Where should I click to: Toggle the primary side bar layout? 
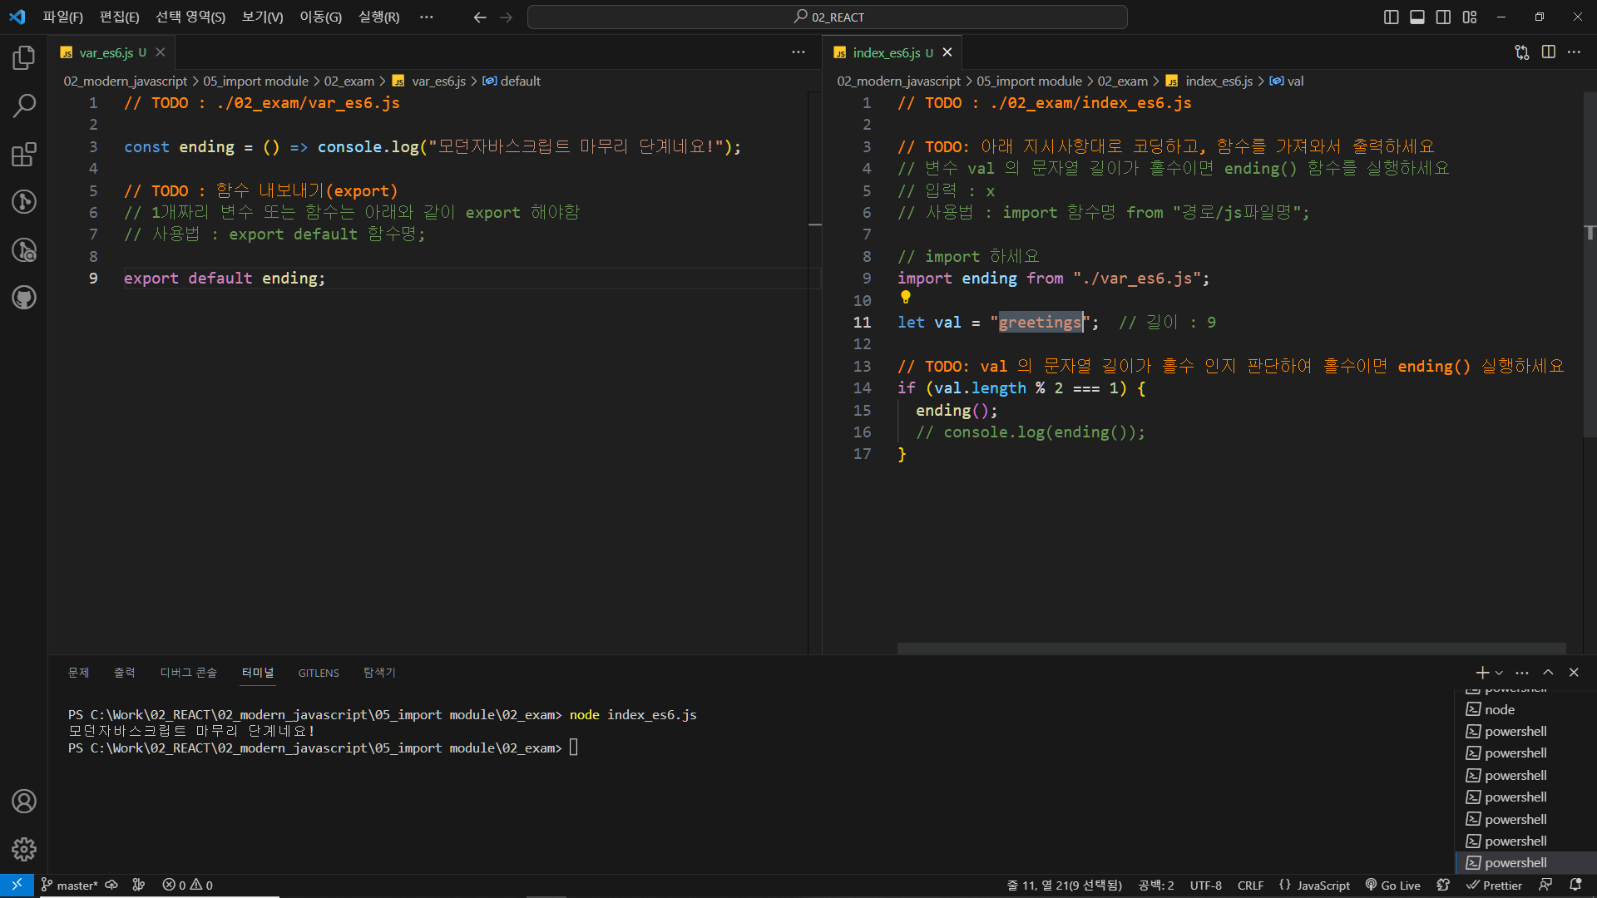(1391, 17)
